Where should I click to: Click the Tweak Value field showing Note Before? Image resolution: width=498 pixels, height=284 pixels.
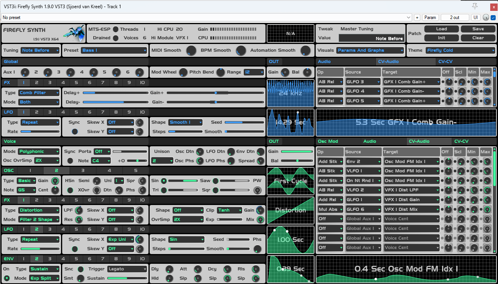(372, 38)
